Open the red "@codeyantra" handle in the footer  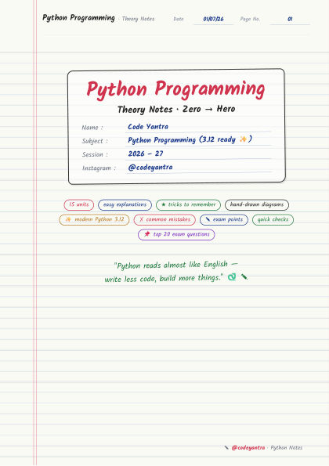click(x=248, y=447)
